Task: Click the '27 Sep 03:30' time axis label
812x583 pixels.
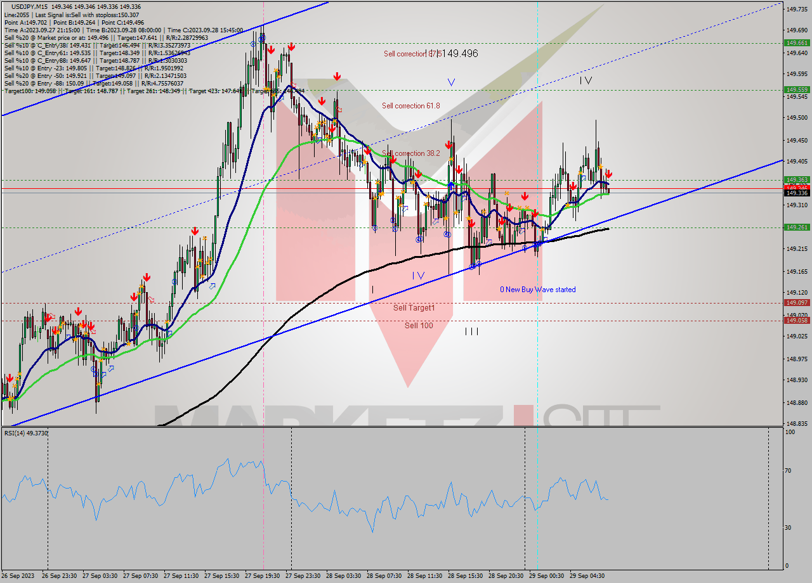Action: pyautogui.click(x=99, y=576)
